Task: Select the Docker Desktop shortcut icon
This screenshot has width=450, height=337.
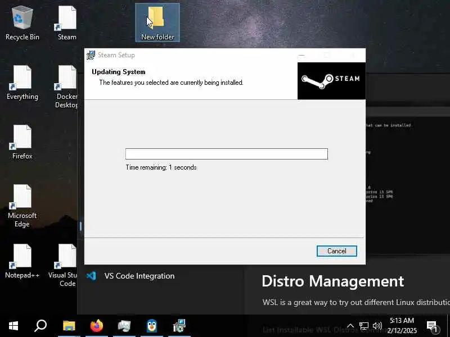Action: coord(66,87)
